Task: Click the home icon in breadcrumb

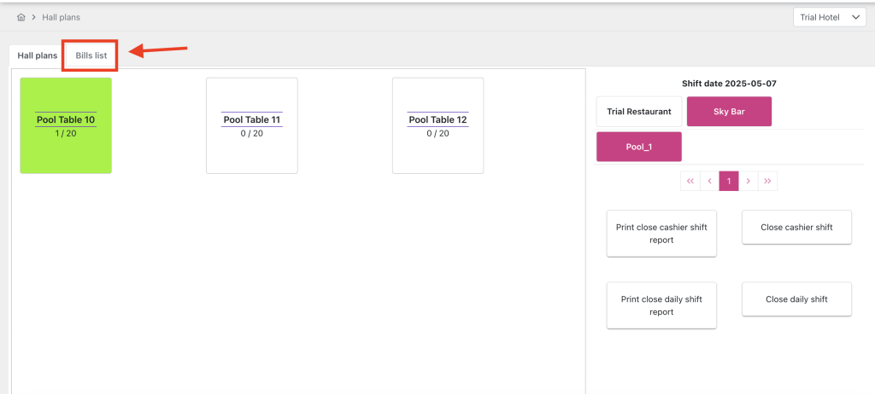Action: 21,17
